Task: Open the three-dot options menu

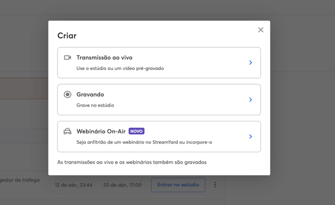Action: 215,185
